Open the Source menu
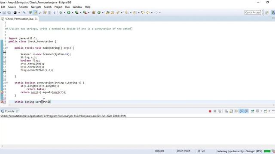The width and height of the screenshot is (275, 154). 12,7
